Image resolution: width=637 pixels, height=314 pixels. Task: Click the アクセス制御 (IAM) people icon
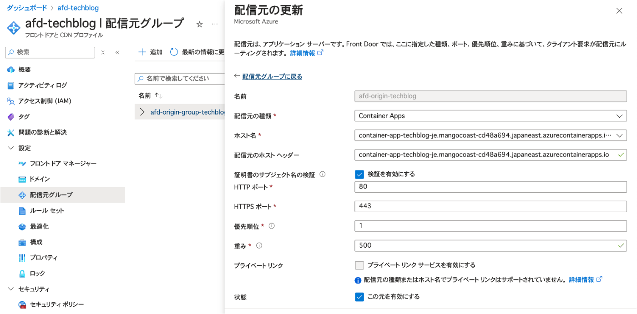coord(11,101)
